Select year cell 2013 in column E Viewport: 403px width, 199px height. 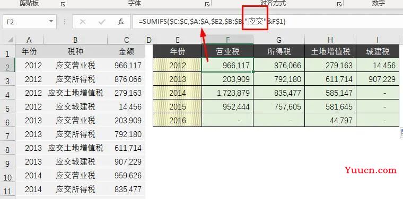tap(177, 79)
